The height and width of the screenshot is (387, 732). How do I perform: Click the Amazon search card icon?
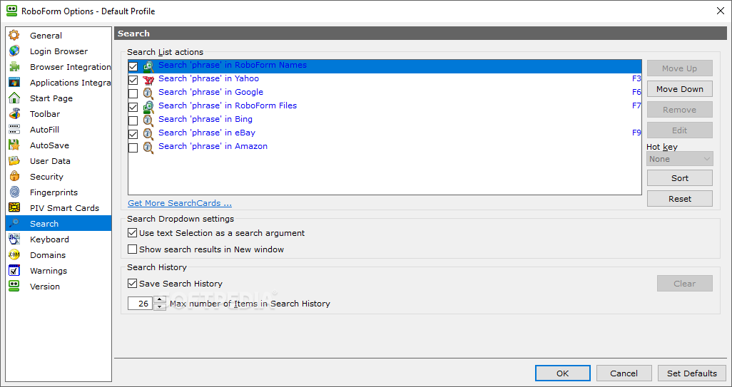pyautogui.click(x=148, y=148)
